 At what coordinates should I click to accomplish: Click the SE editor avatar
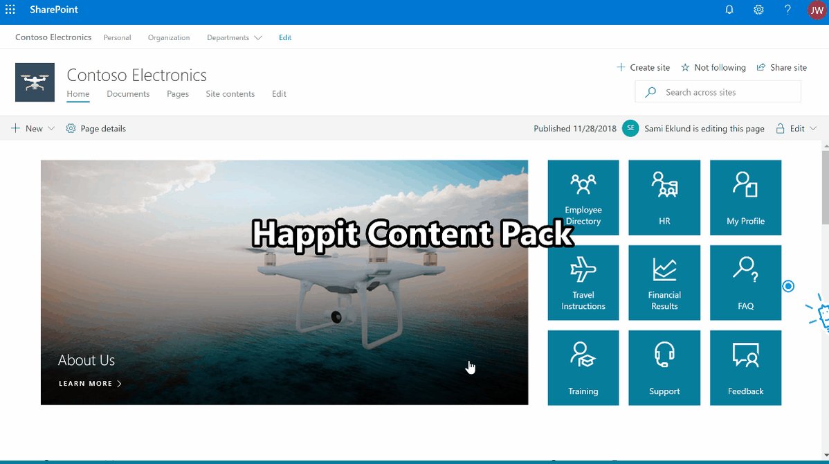click(x=630, y=128)
